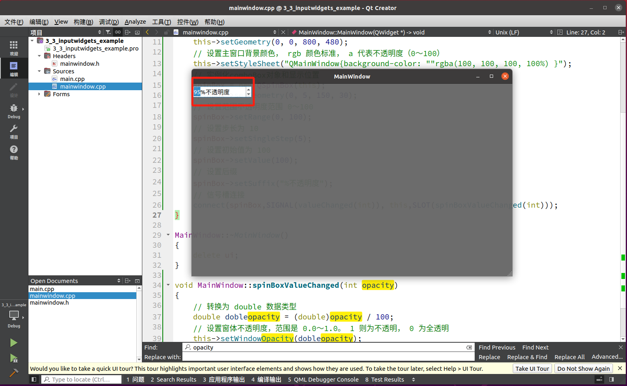Toggle the file writable lock icon
The width and height of the screenshot is (627, 386).
(x=166, y=32)
